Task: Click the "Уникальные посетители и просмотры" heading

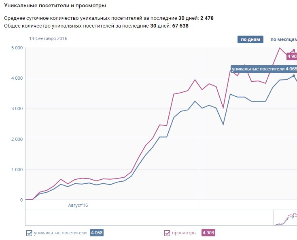Action: tap(55, 6)
